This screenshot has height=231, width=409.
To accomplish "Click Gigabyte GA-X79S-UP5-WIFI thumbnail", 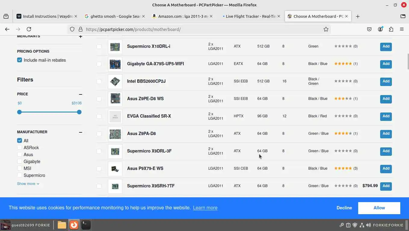I will 115,64.
